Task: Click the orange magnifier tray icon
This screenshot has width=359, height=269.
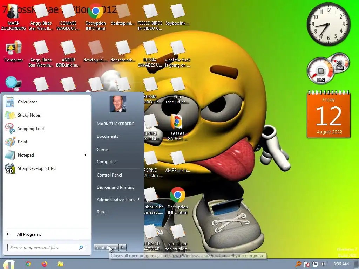Action: tap(298, 264)
